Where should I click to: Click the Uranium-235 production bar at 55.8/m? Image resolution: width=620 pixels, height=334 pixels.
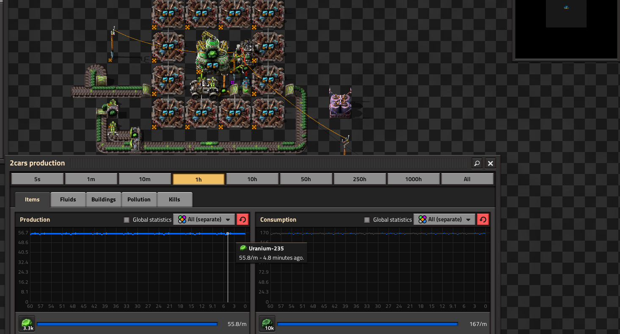[x=127, y=324]
